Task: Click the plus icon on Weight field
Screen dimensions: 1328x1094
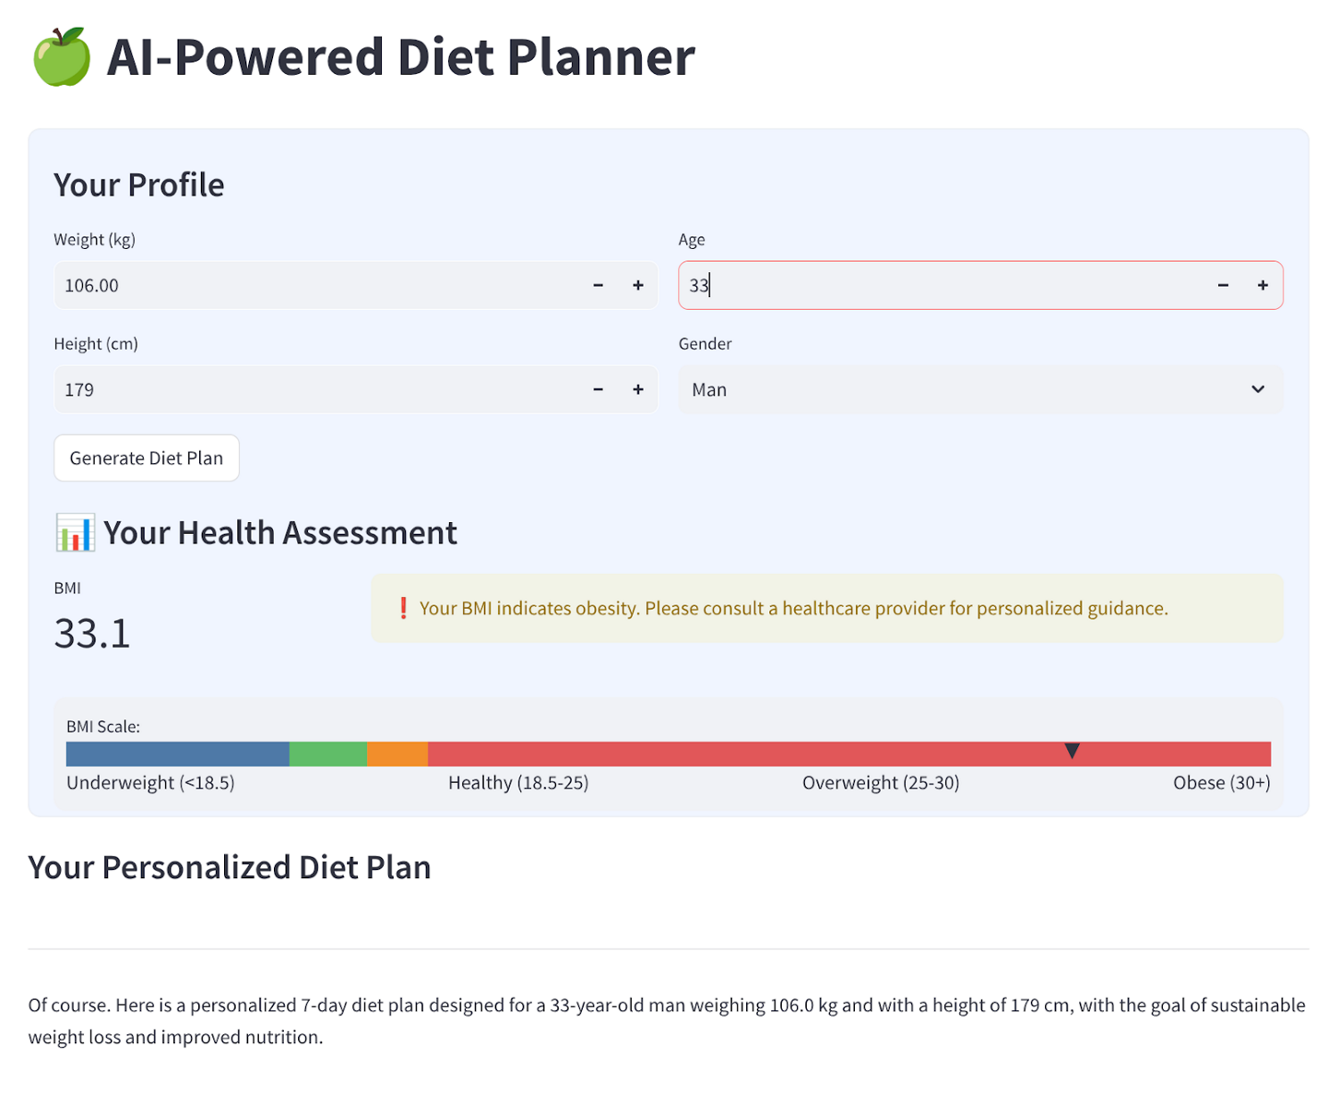Action: click(x=637, y=285)
